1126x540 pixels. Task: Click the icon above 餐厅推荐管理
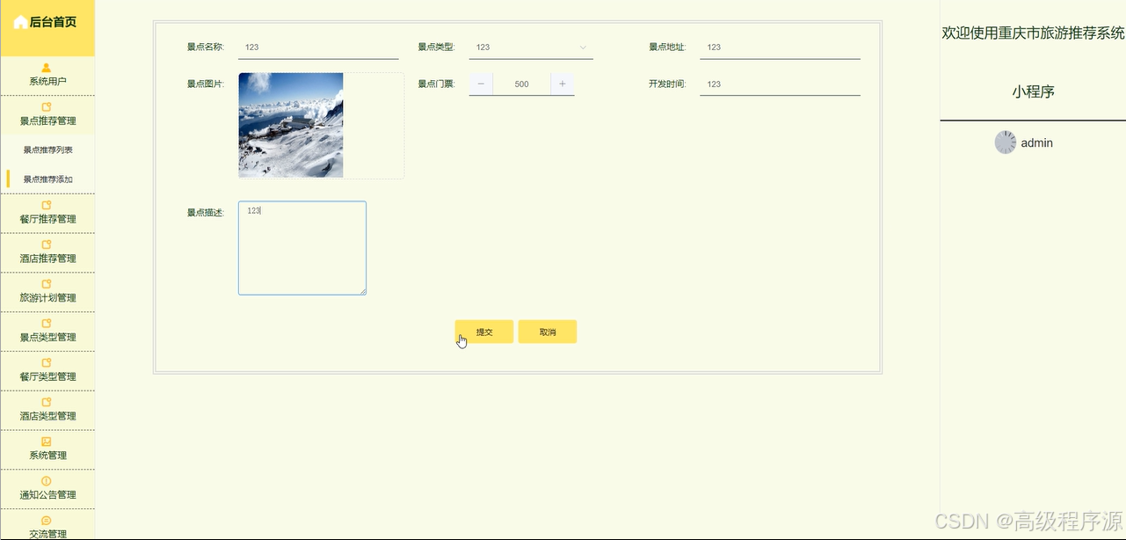coord(47,205)
